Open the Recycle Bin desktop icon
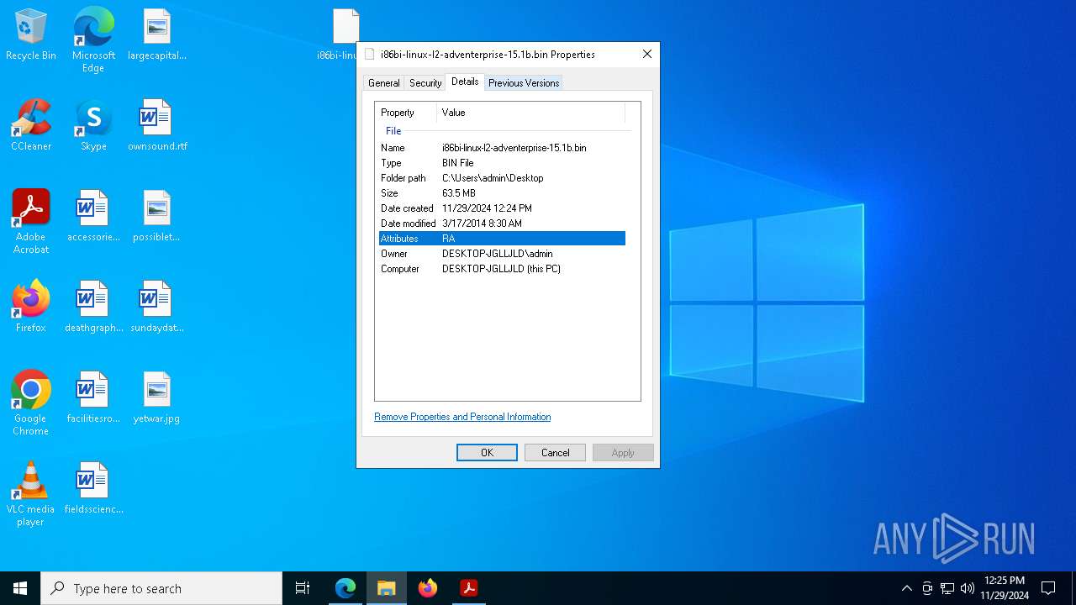This screenshot has height=605, width=1076. (31, 35)
